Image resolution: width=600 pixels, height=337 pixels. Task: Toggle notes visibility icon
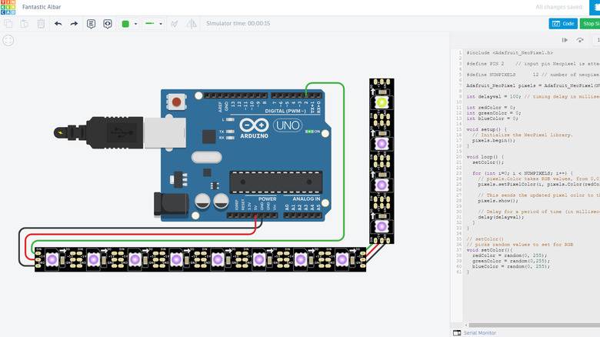pos(108,24)
